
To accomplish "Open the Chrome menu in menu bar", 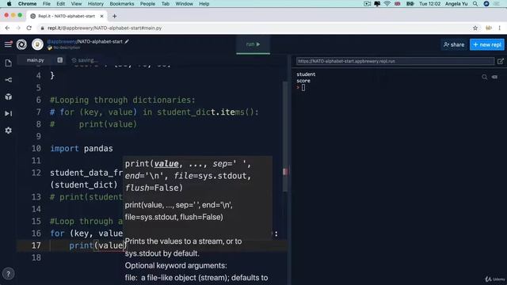I will [27, 3].
